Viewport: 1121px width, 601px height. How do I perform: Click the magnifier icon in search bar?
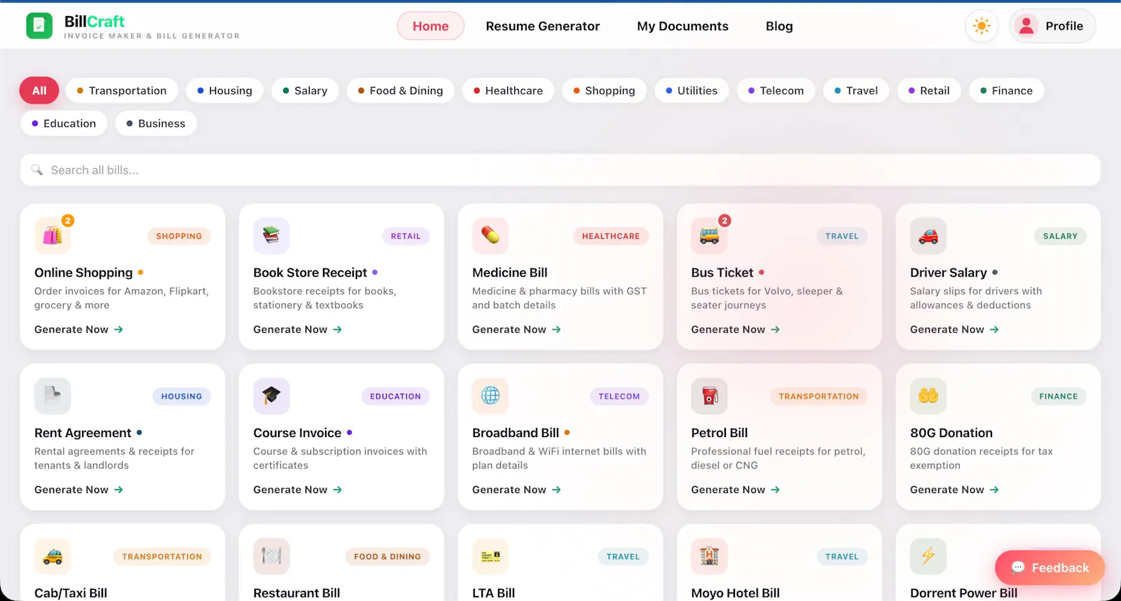(37, 170)
